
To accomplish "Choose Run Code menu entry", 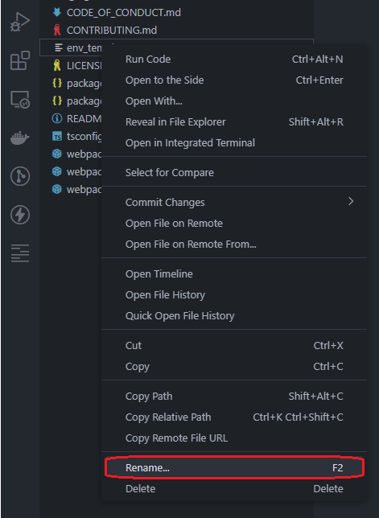I will click(x=234, y=60).
